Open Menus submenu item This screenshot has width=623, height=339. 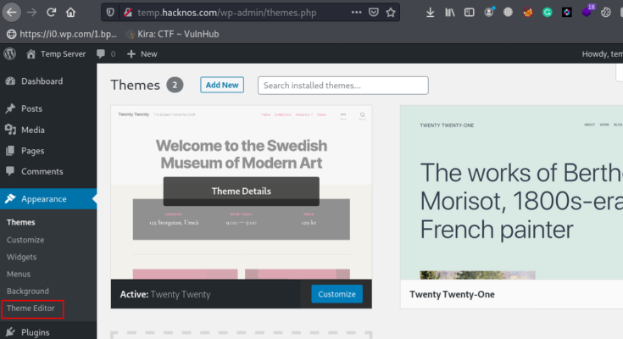tap(19, 274)
